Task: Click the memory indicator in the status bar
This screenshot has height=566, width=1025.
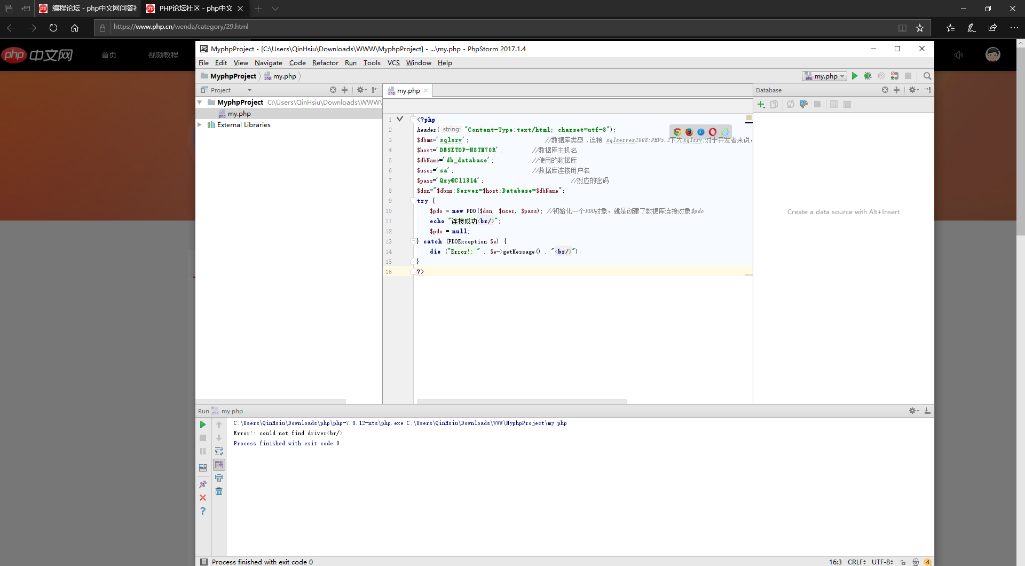Action: click(928, 562)
